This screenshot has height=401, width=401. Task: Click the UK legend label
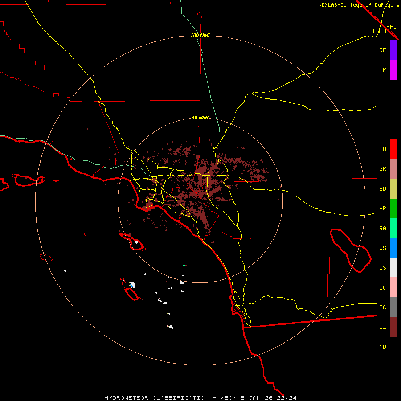(382, 70)
